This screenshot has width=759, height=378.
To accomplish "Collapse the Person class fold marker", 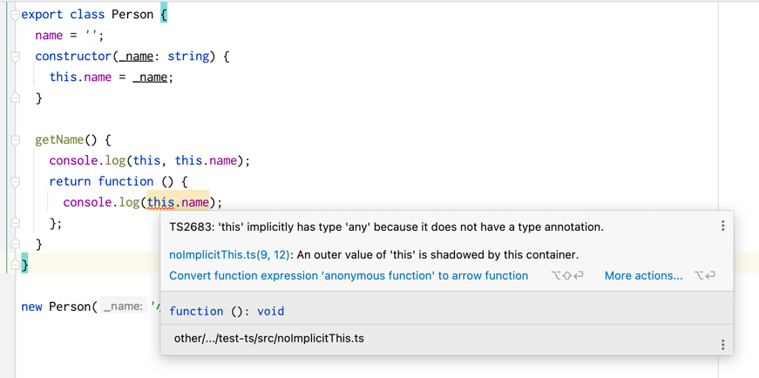I will coord(16,15).
